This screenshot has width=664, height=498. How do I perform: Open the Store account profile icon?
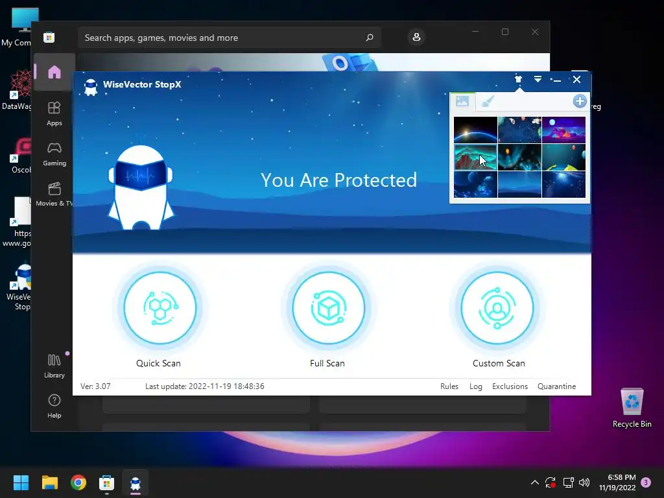point(416,37)
